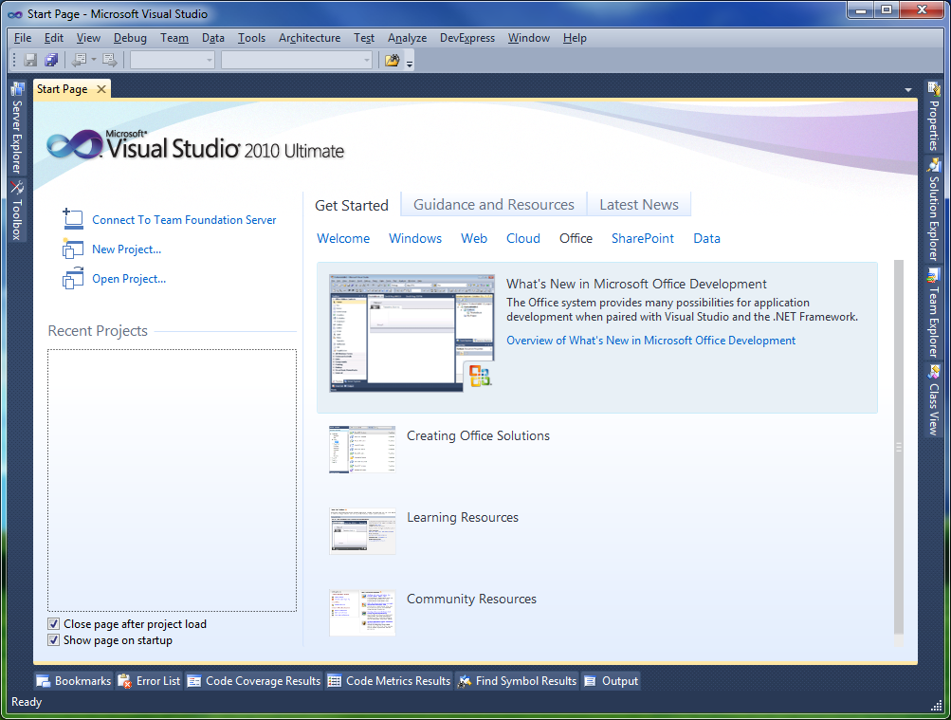Screen dimensions: 951x720
Task: Open the Window menu
Action: 529,38
